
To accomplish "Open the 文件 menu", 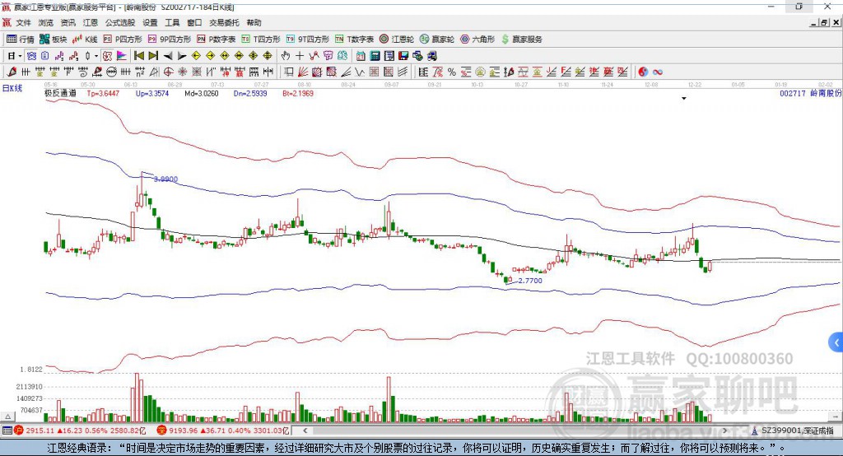I will [24, 22].
